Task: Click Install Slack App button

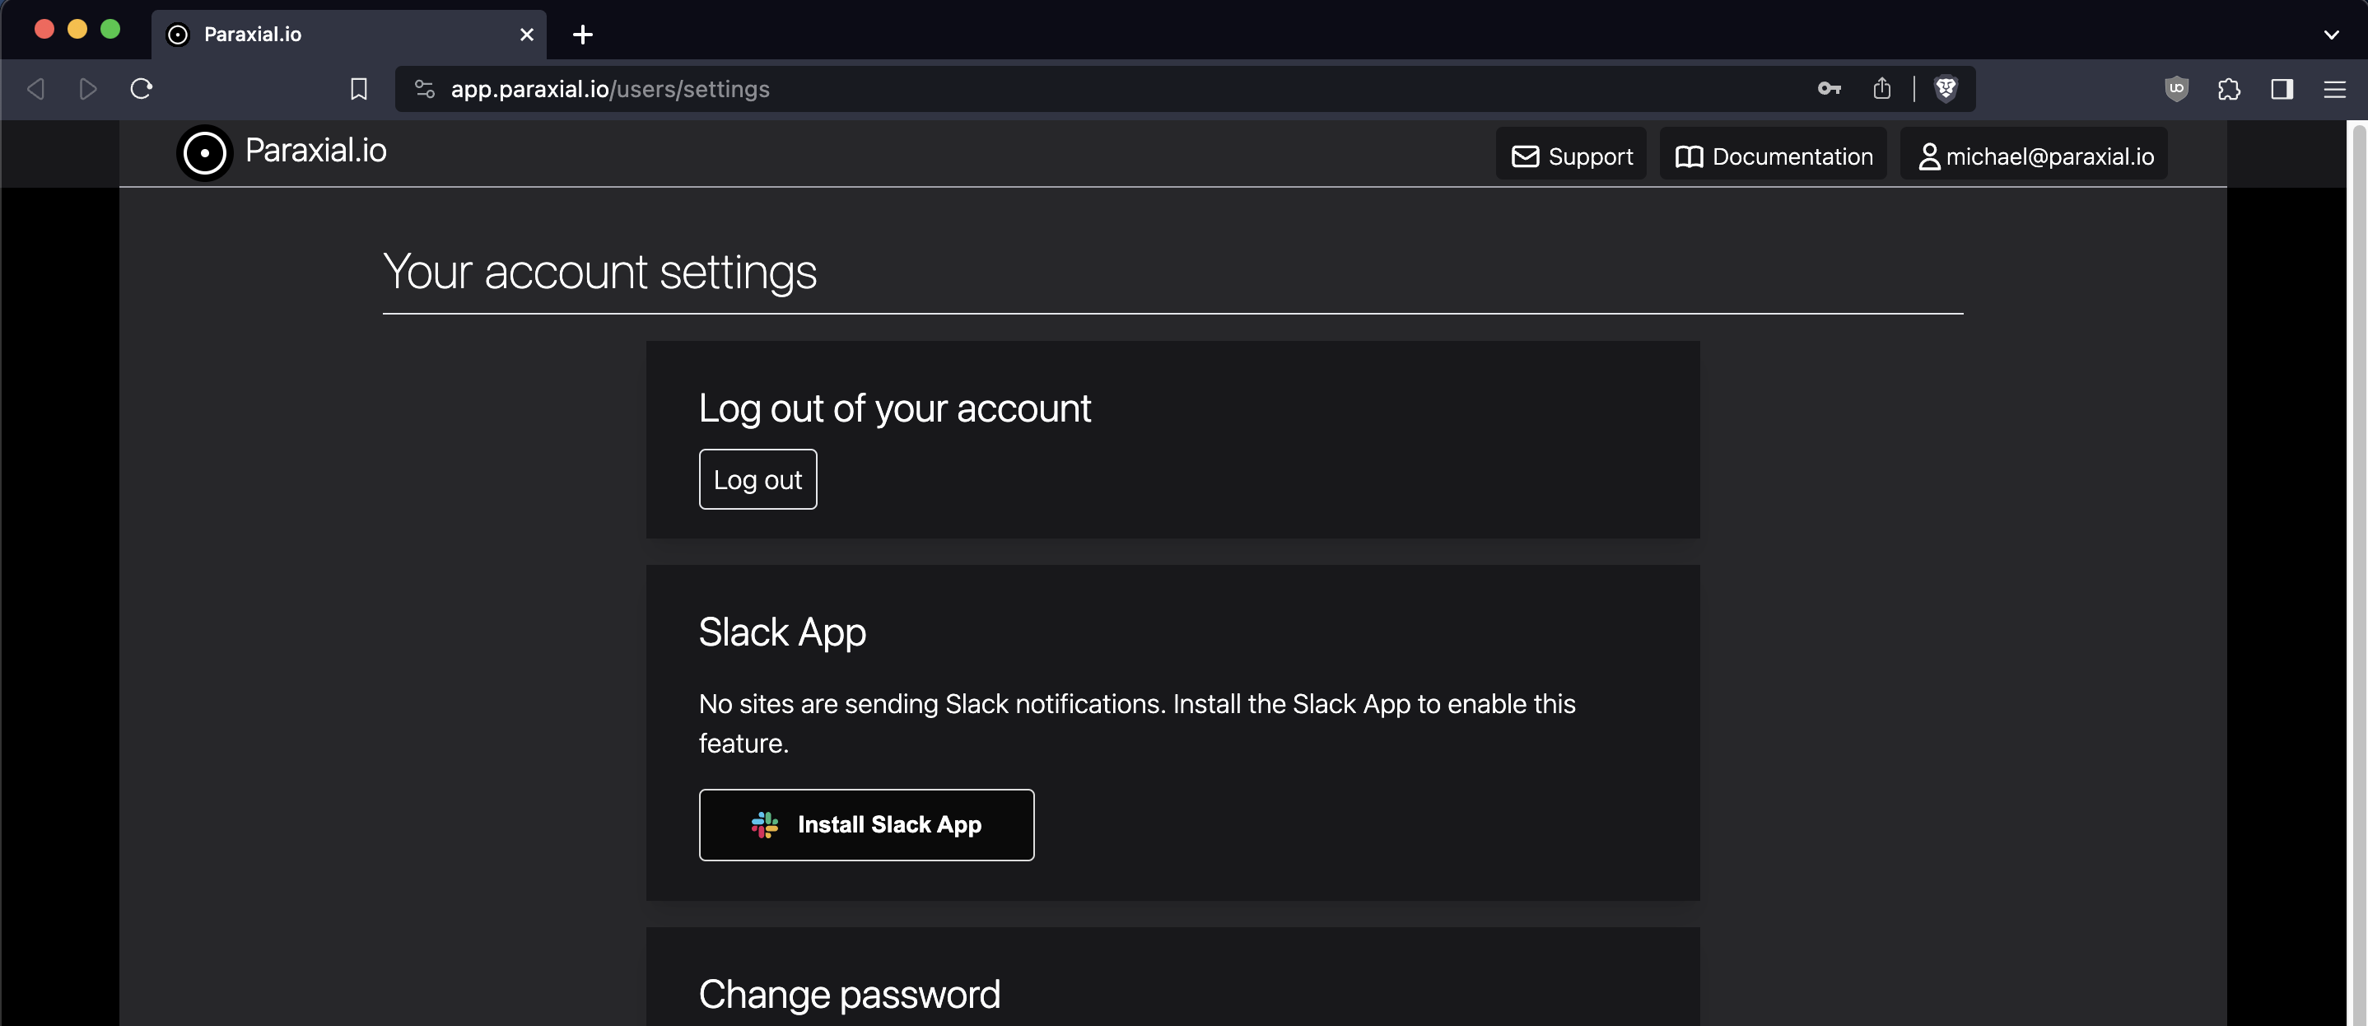Action: pos(867,823)
